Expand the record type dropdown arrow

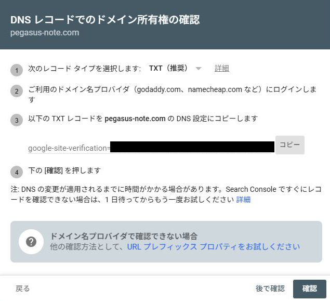[198, 69]
